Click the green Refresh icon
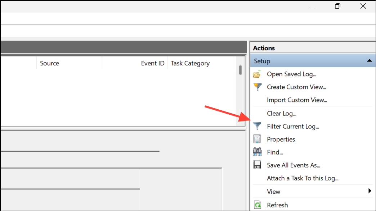This screenshot has width=376, height=211. pos(257,205)
